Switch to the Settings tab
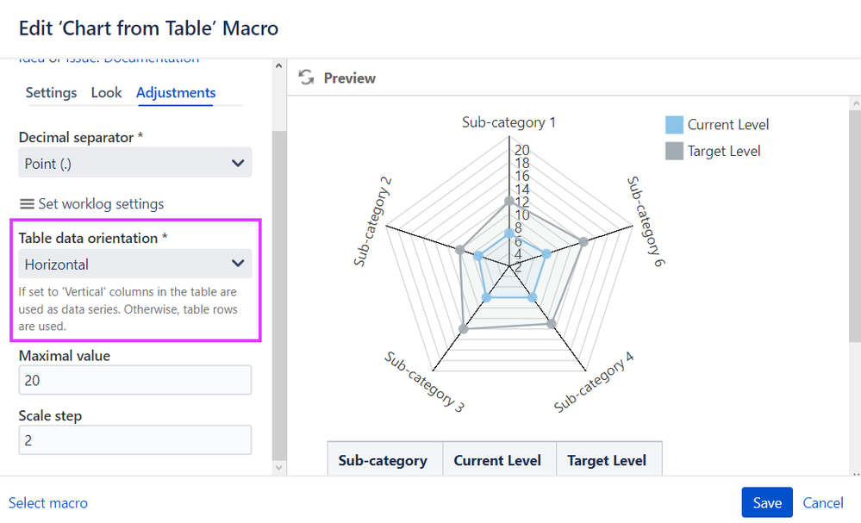The height and width of the screenshot is (523, 861). point(51,92)
